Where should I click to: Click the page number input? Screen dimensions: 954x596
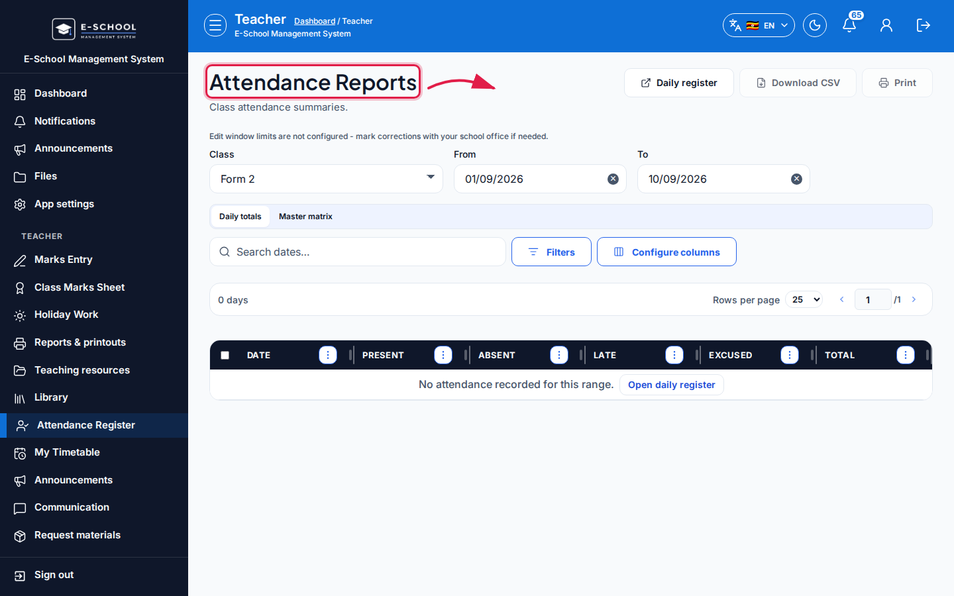pyautogui.click(x=873, y=299)
